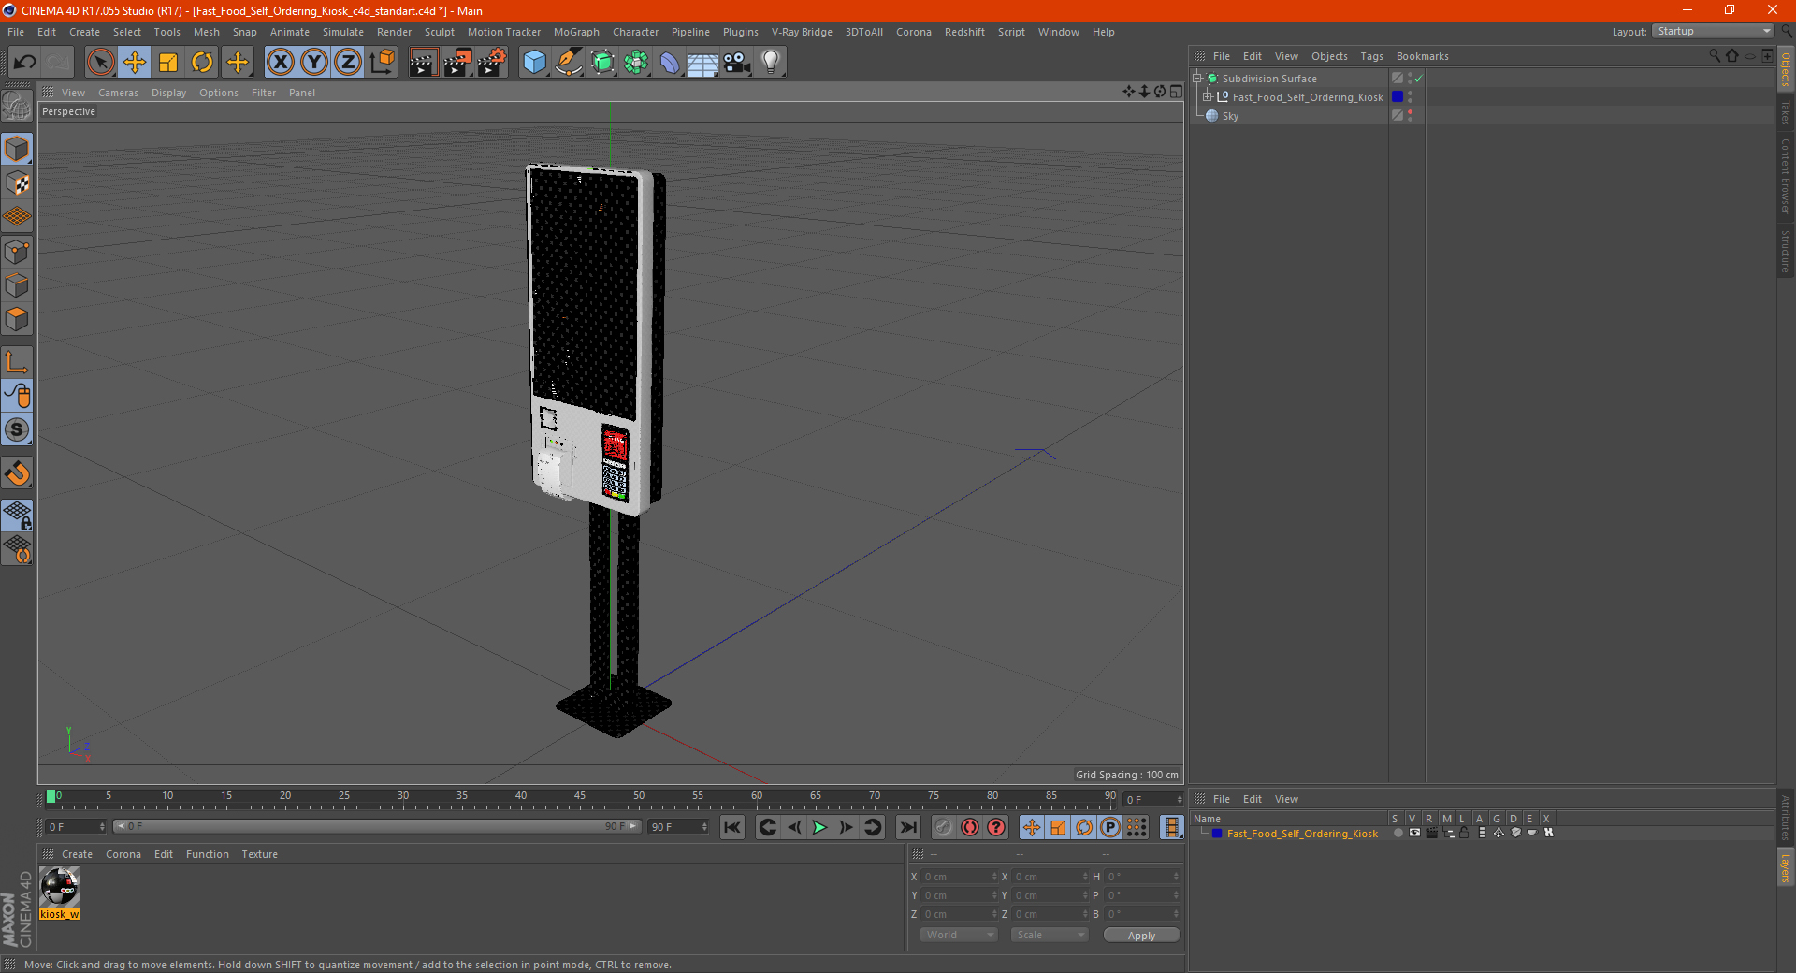The height and width of the screenshot is (973, 1796).
Task: Activate the Move tool
Action: click(x=135, y=63)
